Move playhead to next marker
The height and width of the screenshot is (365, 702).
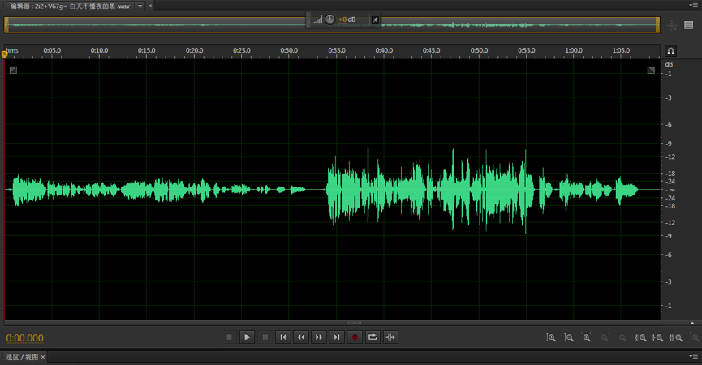[337, 337]
